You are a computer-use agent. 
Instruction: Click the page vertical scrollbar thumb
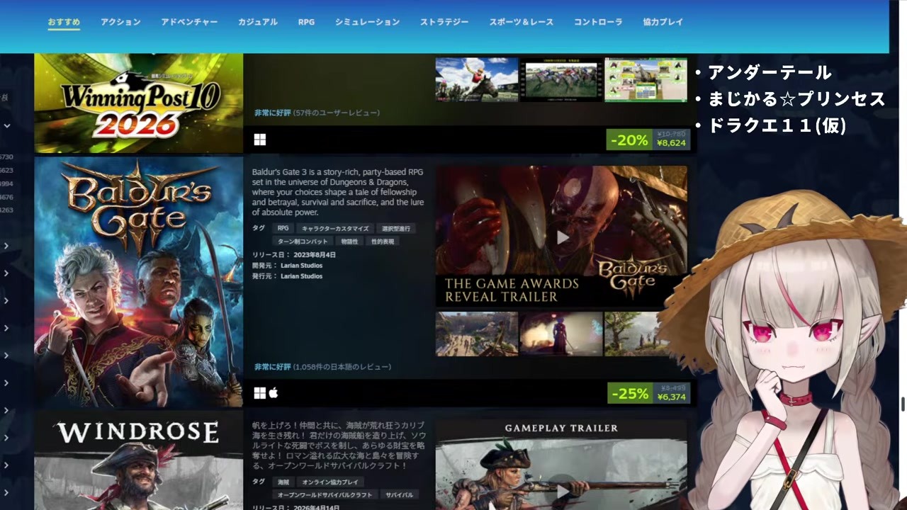click(x=903, y=404)
